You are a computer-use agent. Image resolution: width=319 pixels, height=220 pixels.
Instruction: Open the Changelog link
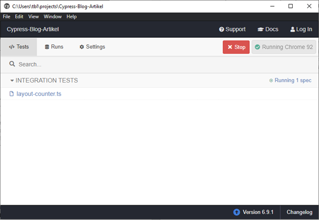coord(299,212)
